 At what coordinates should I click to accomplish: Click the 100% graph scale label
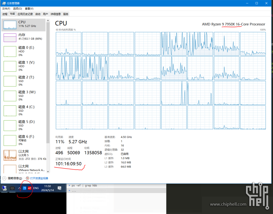pos(263,30)
